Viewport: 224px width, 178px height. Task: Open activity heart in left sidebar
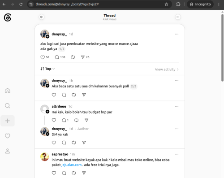click(x=8, y=136)
